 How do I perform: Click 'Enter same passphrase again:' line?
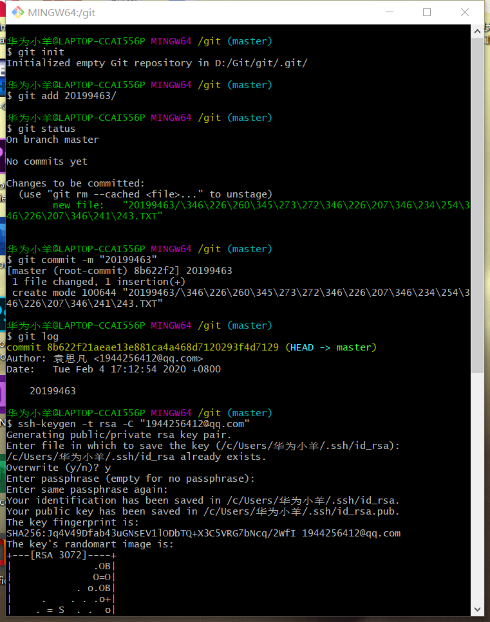[87, 489]
